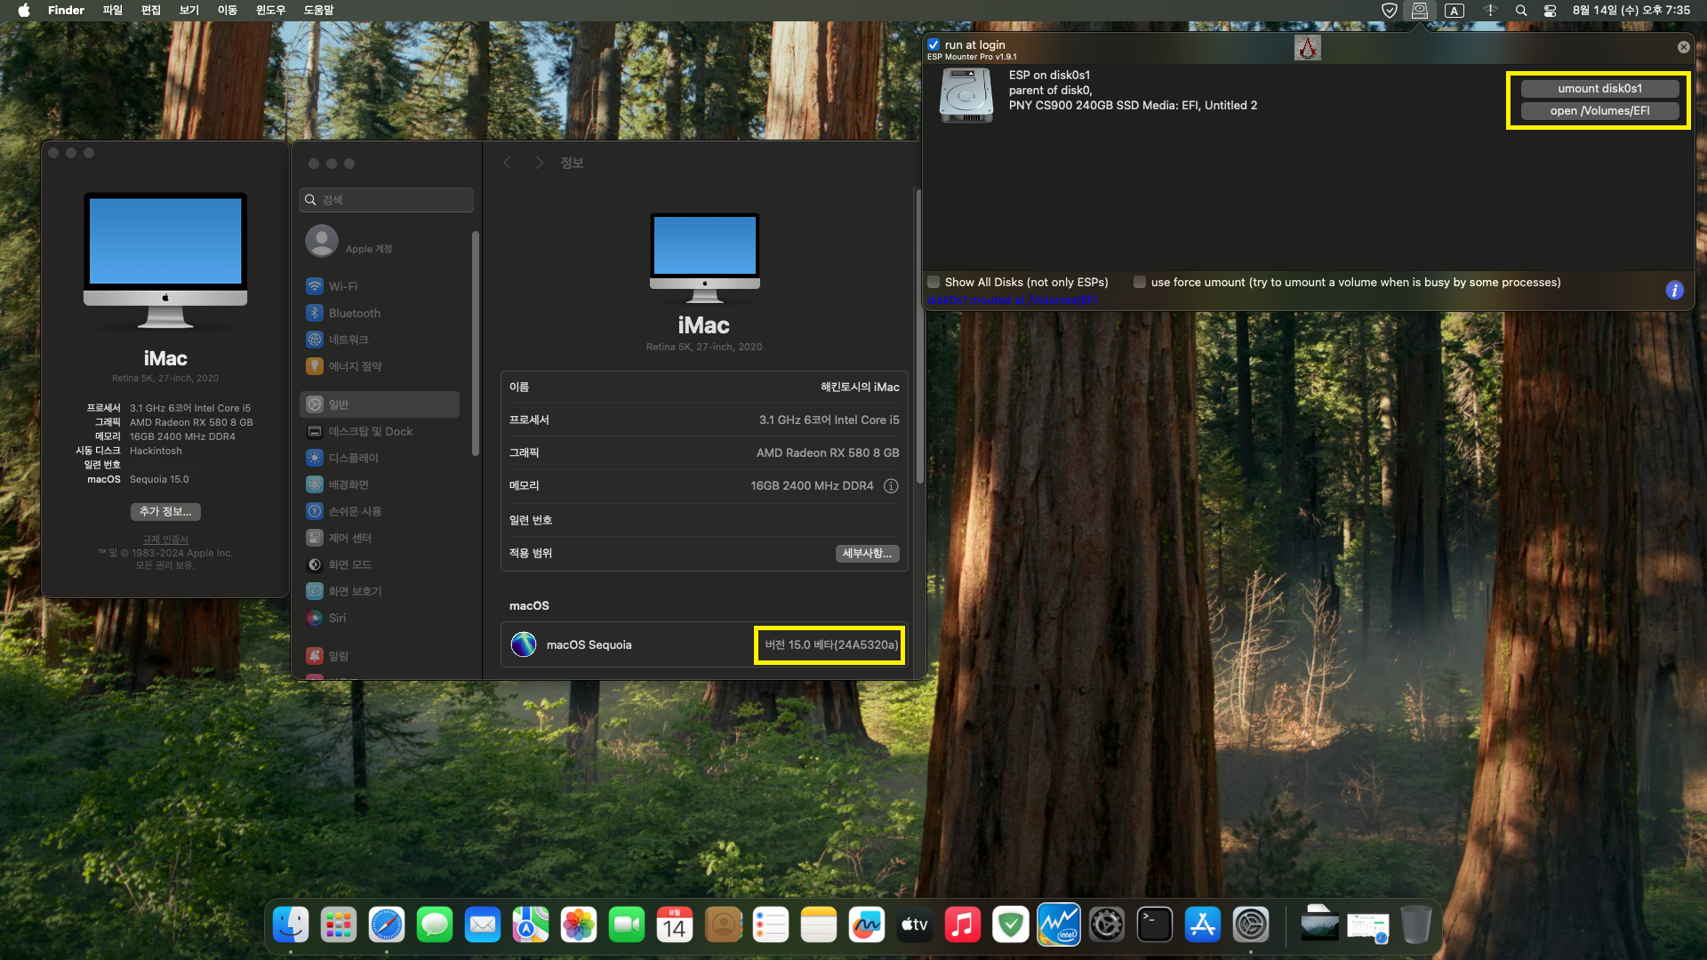The height and width of the screenshot is (960, 1707).
Task: Click 세부사항... button for coverage
Action: click(867, 553)
